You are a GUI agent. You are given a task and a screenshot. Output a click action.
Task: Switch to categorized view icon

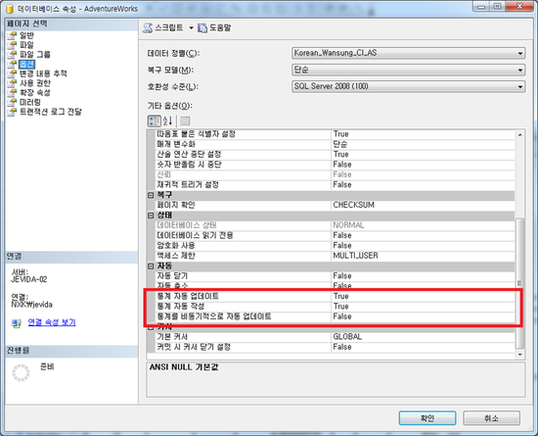[x=154, y=121]
